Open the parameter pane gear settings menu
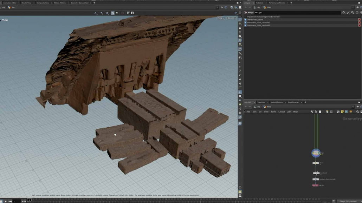This screenshot has height=203, width=362. click(343, 13)
